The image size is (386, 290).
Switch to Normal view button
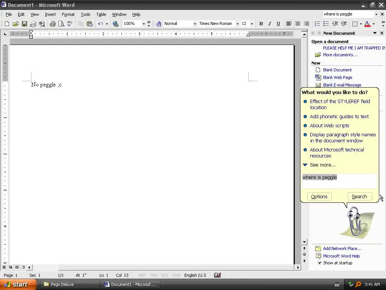pos(4,267)
